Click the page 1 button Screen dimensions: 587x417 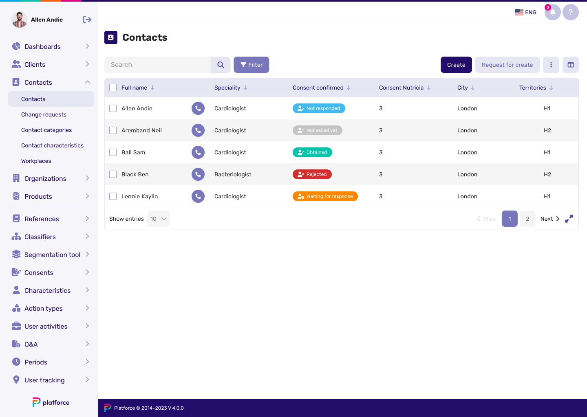point(510,219)
